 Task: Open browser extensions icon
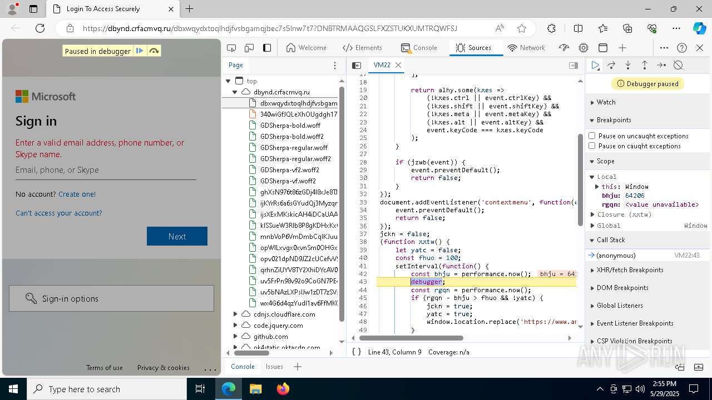click(x=551, y=28)
